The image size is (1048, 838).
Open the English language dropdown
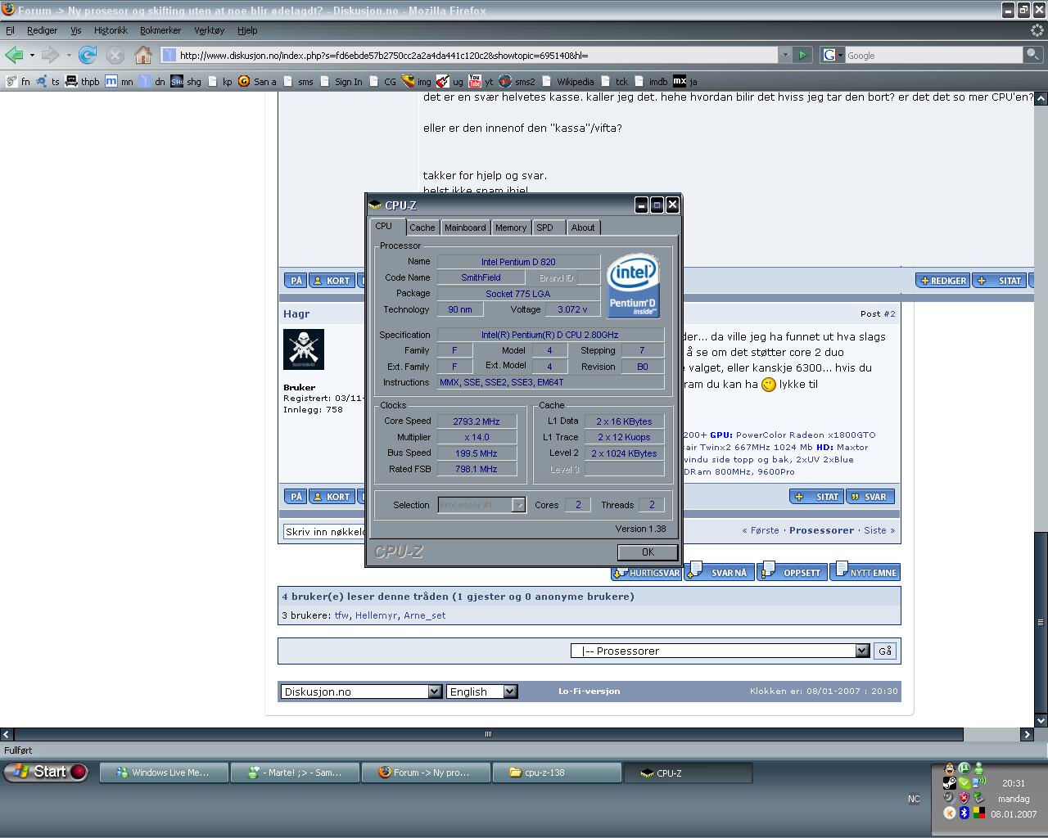481,692
